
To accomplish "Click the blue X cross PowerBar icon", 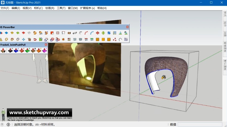I will click(x=109, y=33).
